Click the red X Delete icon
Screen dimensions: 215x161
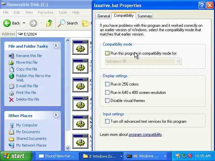coord(11,100)
